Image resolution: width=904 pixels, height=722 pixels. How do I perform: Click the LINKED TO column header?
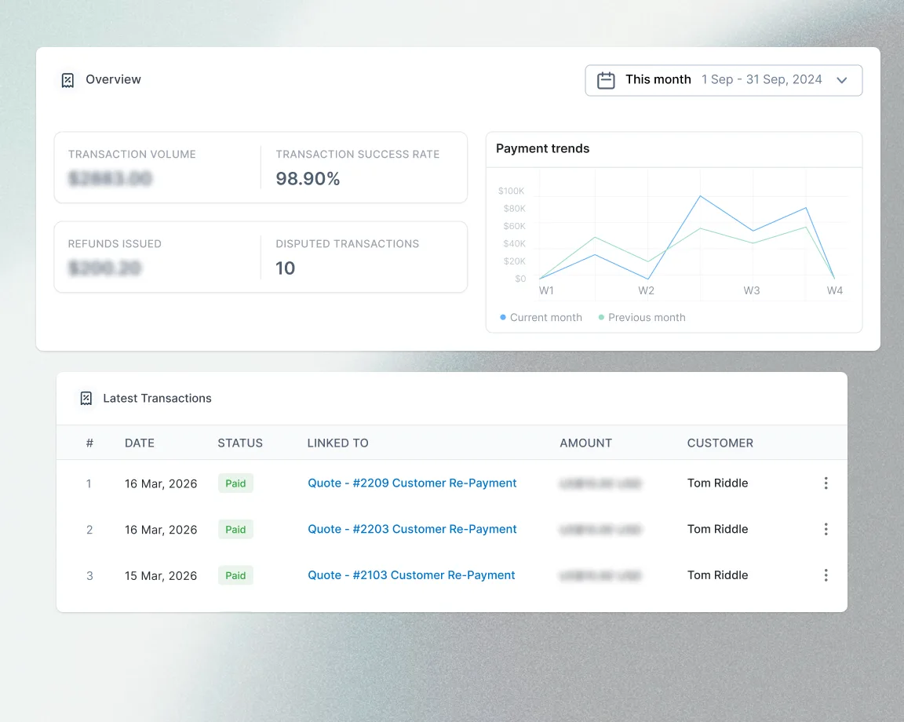[x=338, y=443]
